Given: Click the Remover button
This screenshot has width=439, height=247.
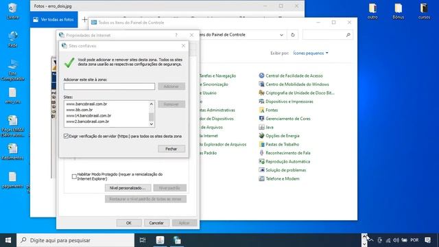Looking at the screenshot, I should point(171,104).
